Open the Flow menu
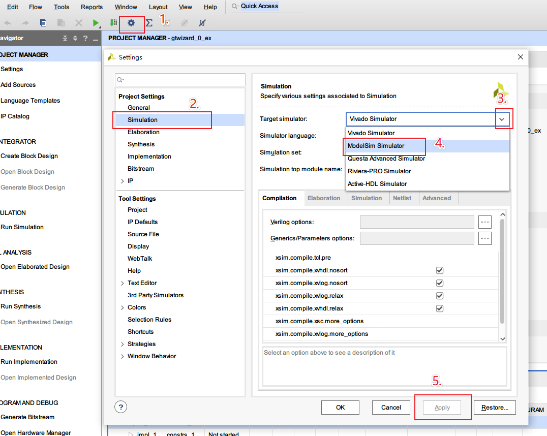Viewport: 547px width, 436px height. click(36, 7)
